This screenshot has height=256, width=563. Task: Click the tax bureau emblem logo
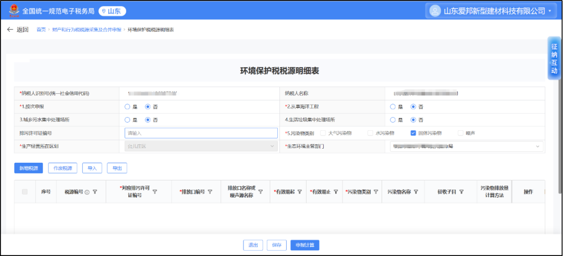pos(15,11)
